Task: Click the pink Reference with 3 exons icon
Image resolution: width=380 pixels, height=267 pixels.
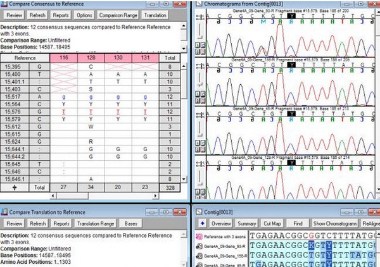Action: tap(199, 237)
